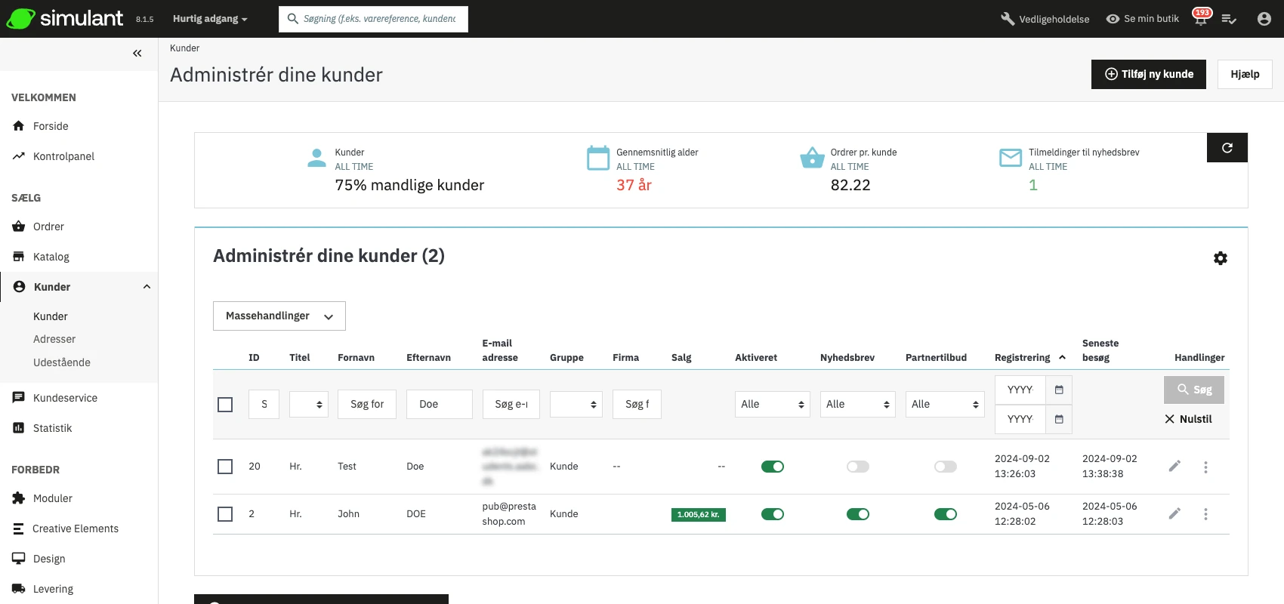The height and width of the screenshot is (604, 1284).
Task: Expand the Massehandlinger dropdown
Action: click(x=279, y=316)
